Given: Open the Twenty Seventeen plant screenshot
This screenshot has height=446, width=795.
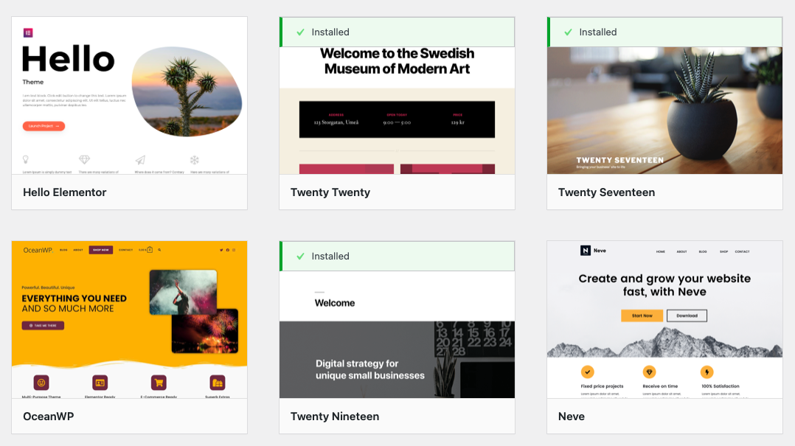Looking at the screenshot, I should pos(664,111).
